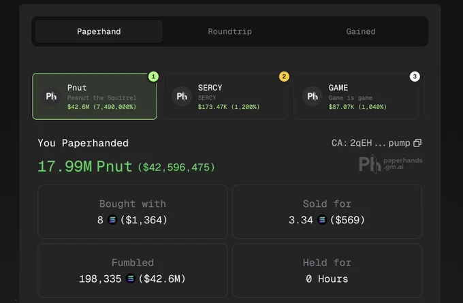Screen dimensions: 463x303
Task: Click the Game is game subtitle
Action: coord(351,98)
